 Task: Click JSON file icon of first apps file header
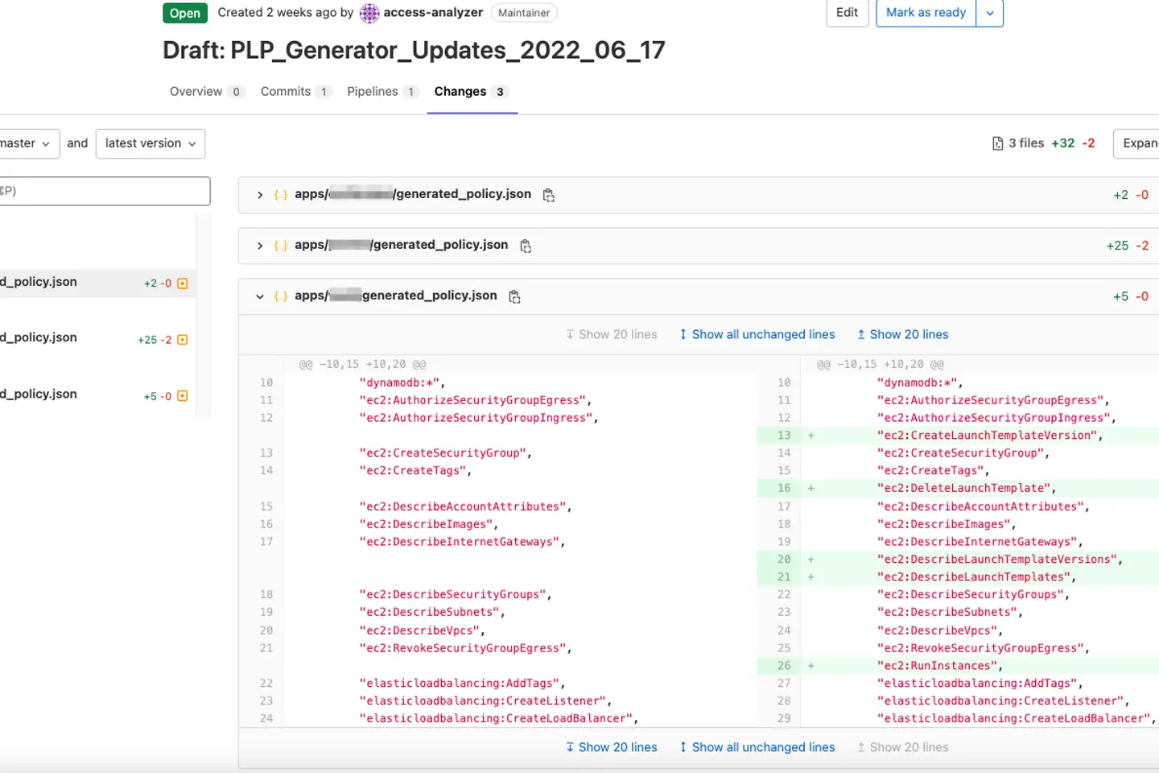pyautogui.click(x=280, y=195)
